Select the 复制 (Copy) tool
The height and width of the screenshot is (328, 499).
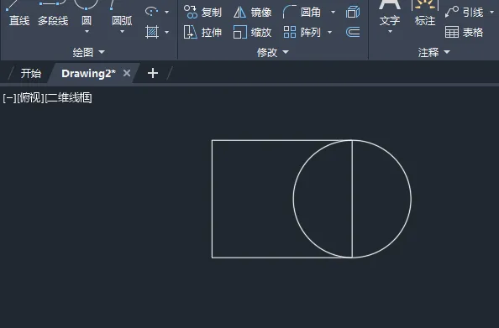[x=202, y=12]
